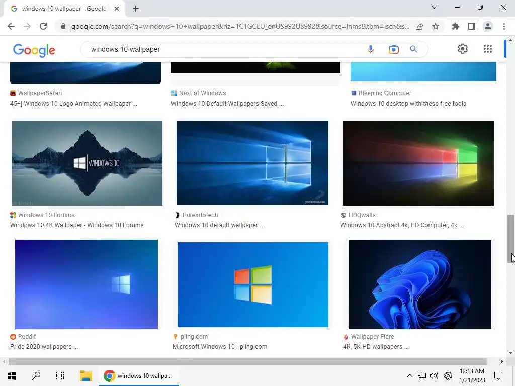Image resolution: width=515 pixels, height=386 pixels.
Task: Open the Next of Windows source link
Action: pyautogui.click(x=202, y=93)
